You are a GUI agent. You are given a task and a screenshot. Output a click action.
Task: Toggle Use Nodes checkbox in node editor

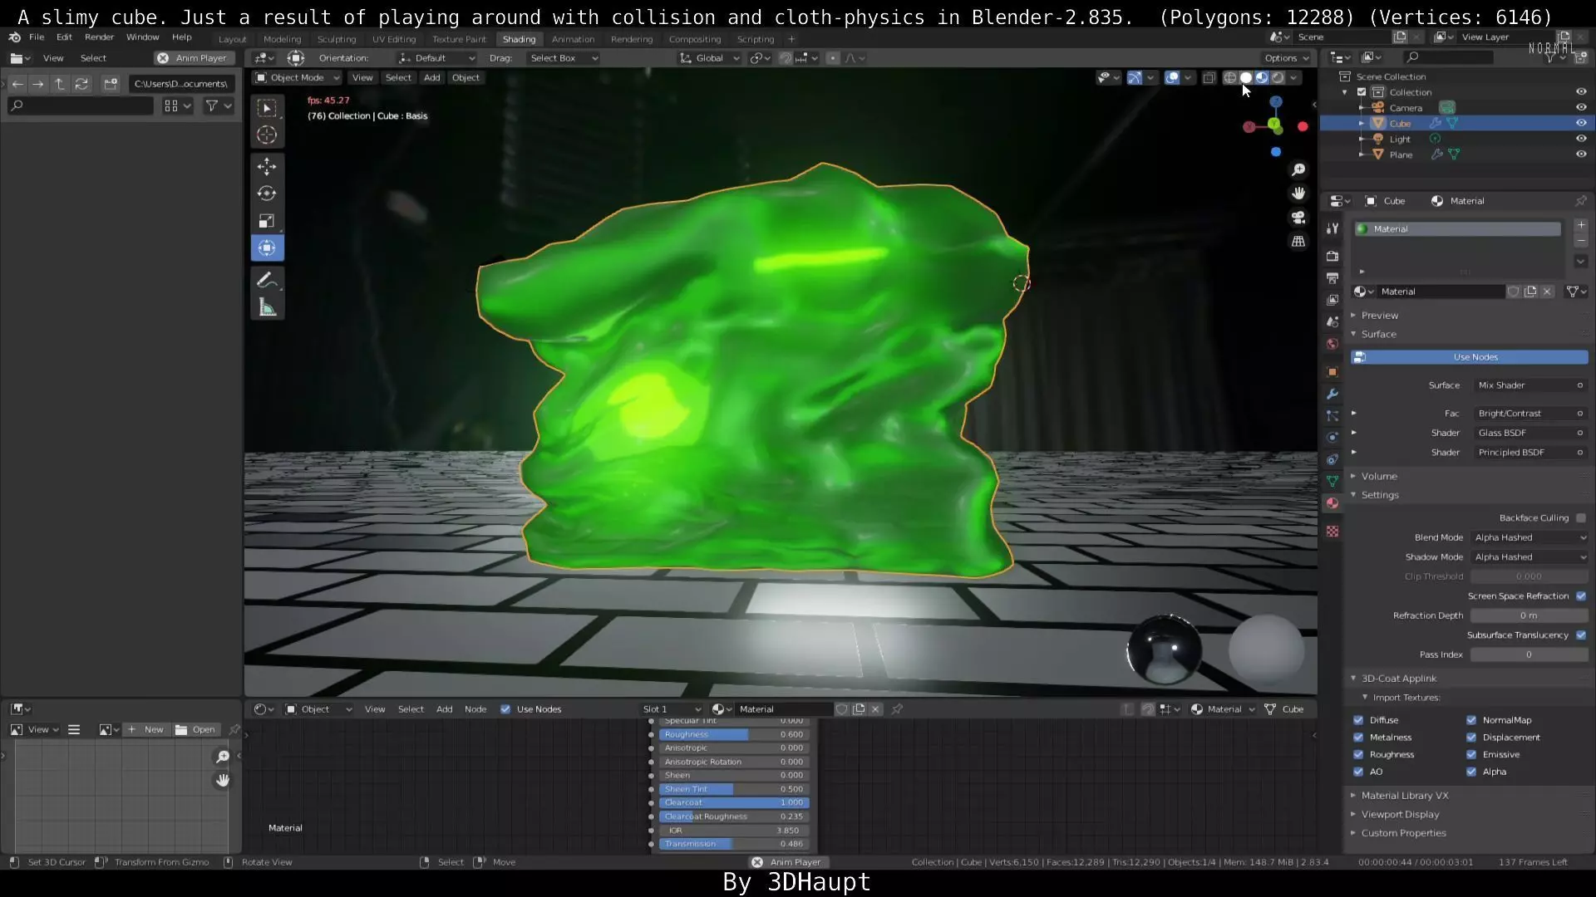[505, 709]
